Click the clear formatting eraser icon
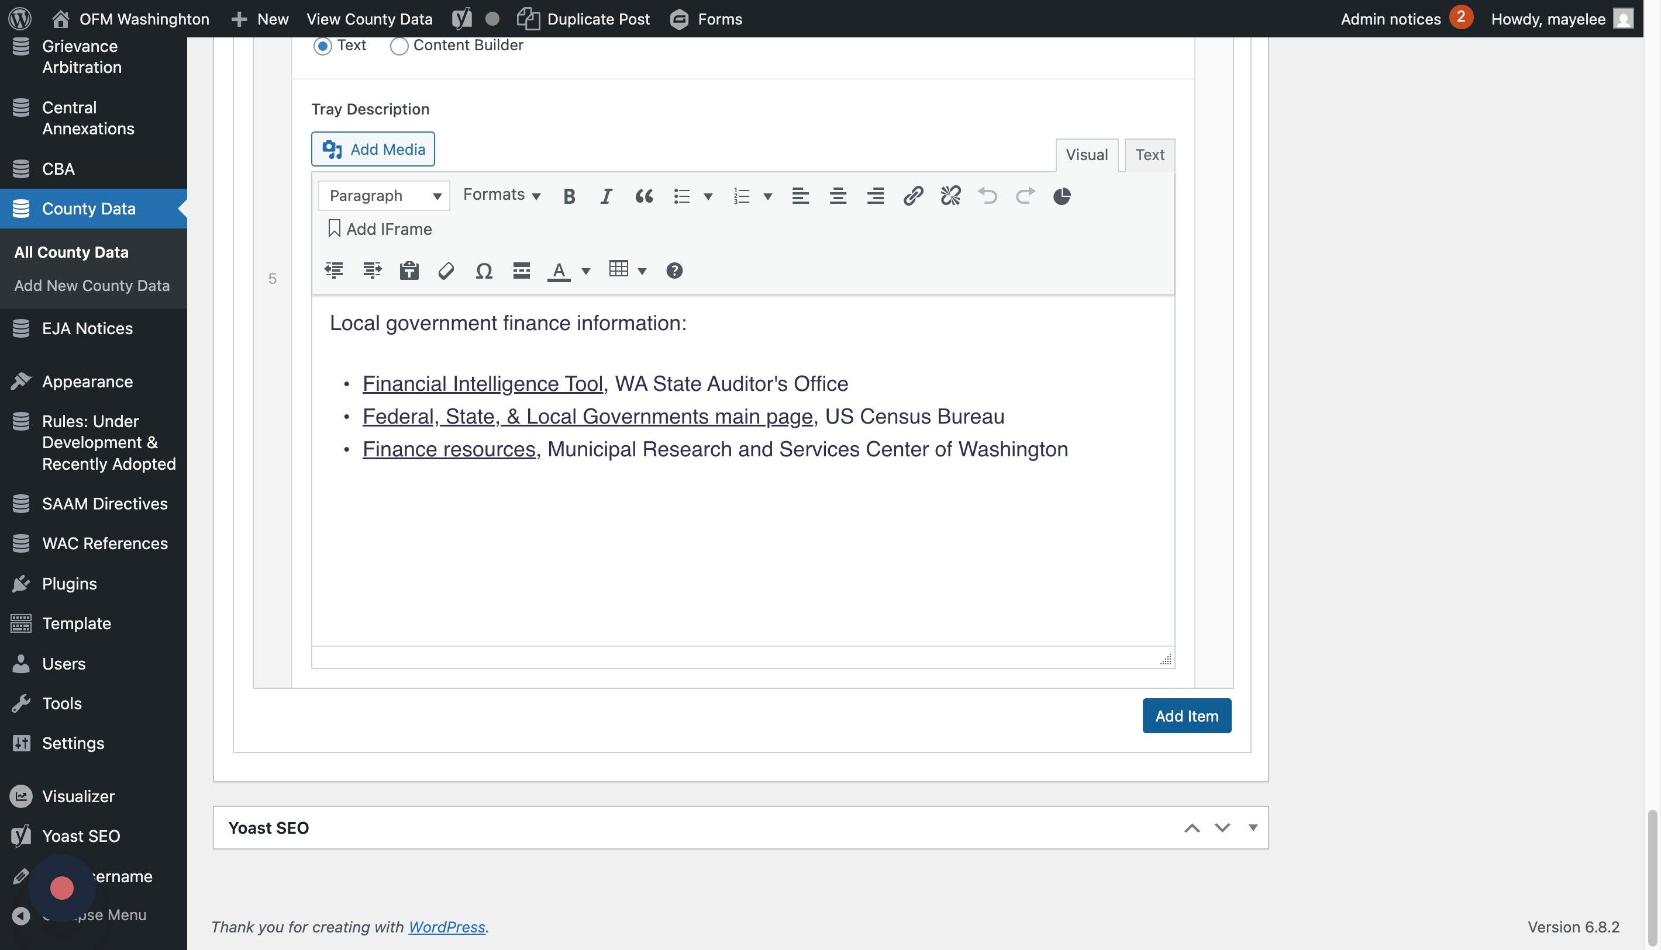The image size is (1661, 950). [446, 271]
